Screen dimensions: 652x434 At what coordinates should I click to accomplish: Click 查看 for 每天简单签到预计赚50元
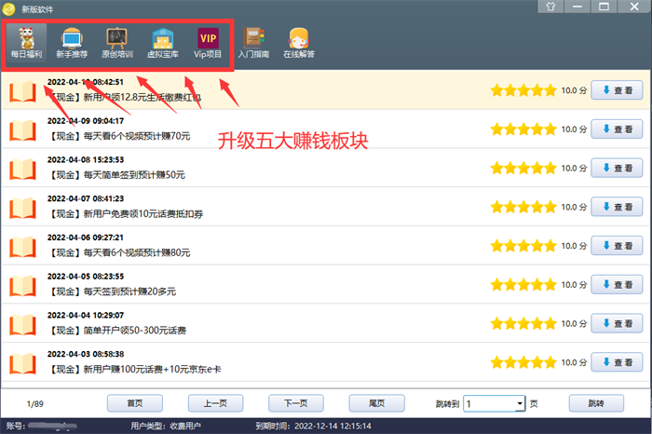point(617,168)
